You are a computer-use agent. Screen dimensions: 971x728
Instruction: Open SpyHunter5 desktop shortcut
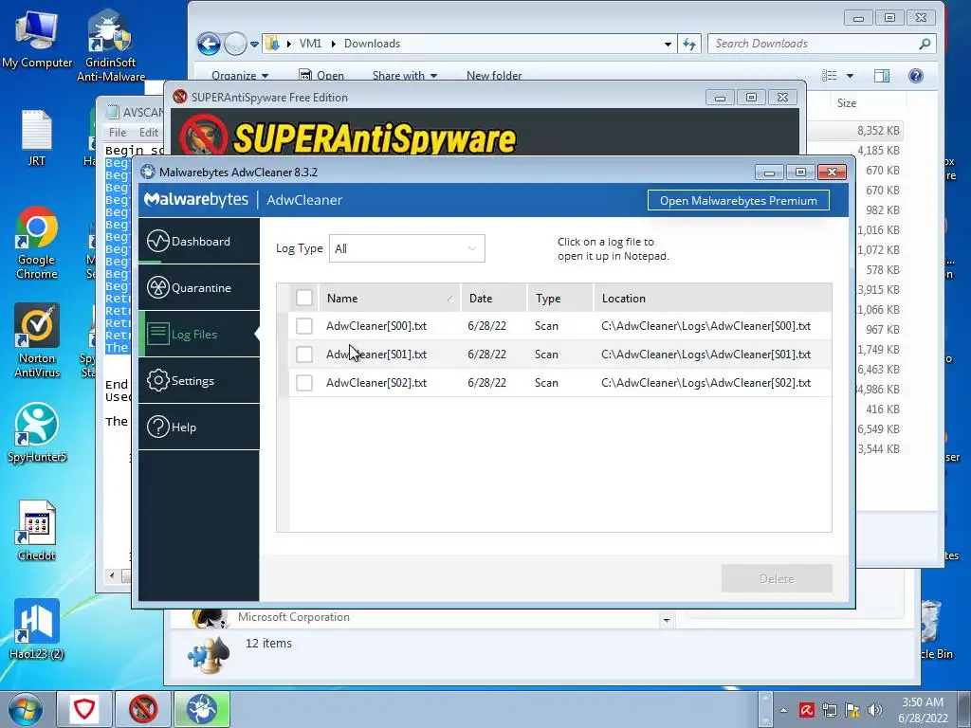pos(37,432)
